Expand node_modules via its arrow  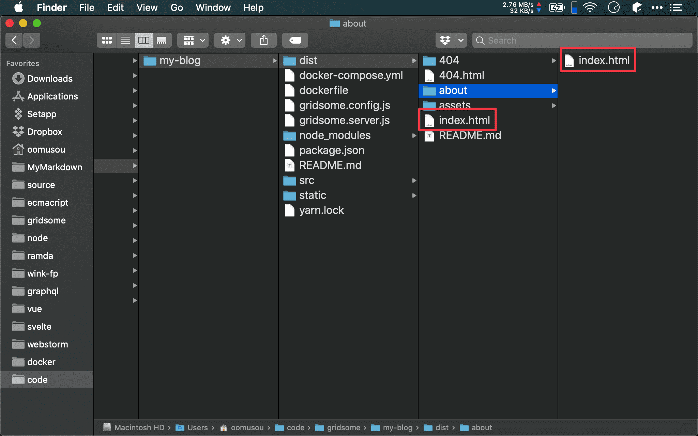click(x=414, y=136)
